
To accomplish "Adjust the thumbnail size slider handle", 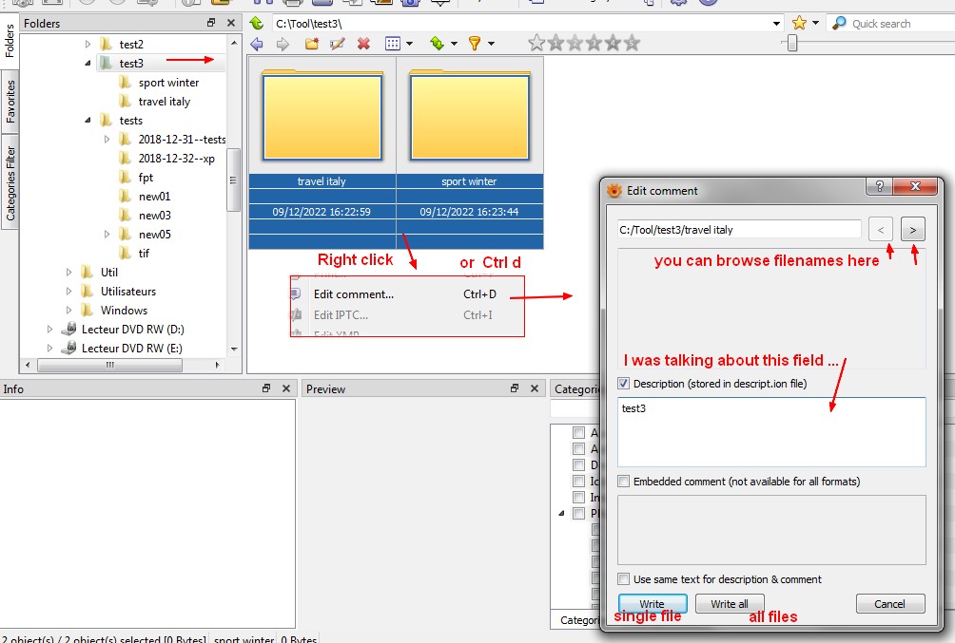I will tap(791, 44).
